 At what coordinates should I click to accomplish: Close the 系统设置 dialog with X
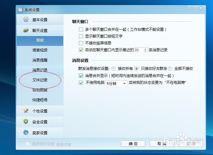click(x=201, y=8)
